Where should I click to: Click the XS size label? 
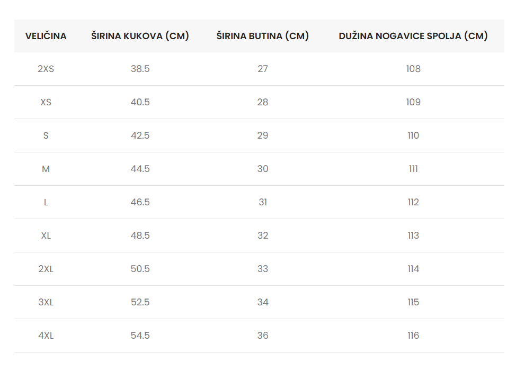pos(46,102)
